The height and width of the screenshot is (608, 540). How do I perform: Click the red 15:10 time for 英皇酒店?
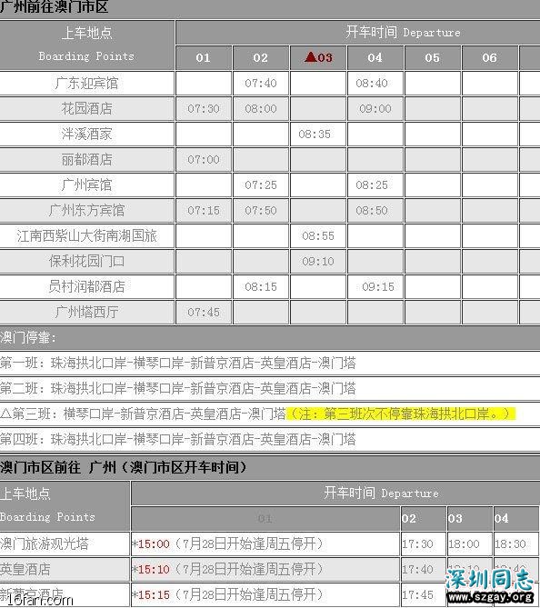[154, 569]
